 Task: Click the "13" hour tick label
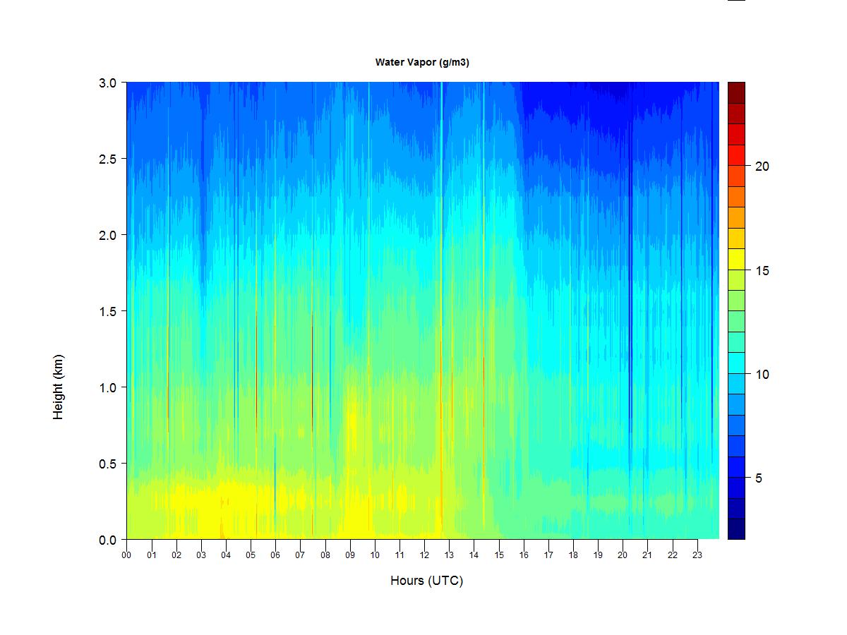click(x=450, y=555)
